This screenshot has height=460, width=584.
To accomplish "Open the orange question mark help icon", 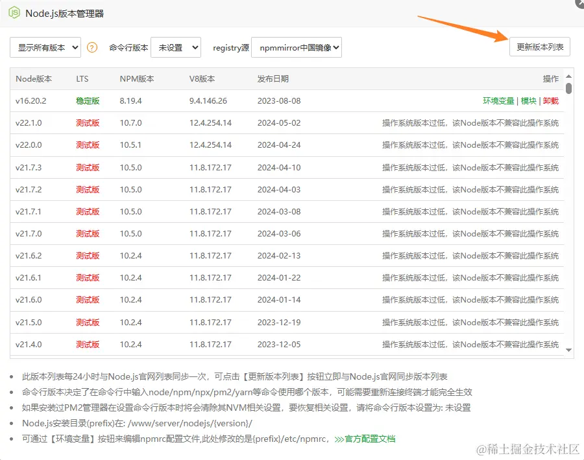I will (92, 47).
